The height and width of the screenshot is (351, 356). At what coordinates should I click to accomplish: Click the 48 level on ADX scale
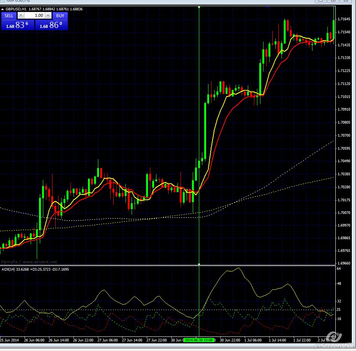[339, 284]
